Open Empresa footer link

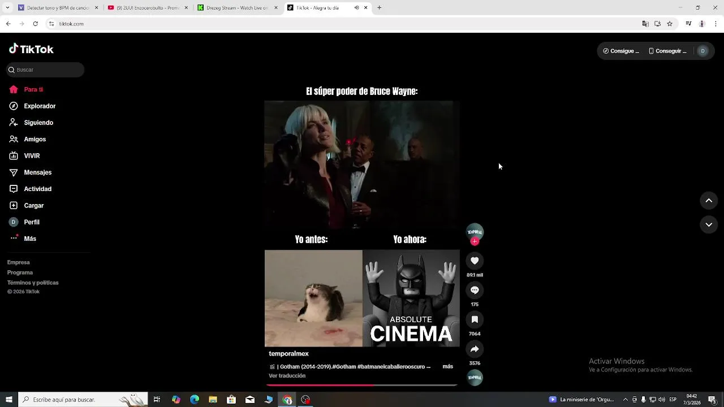[19, 262]
